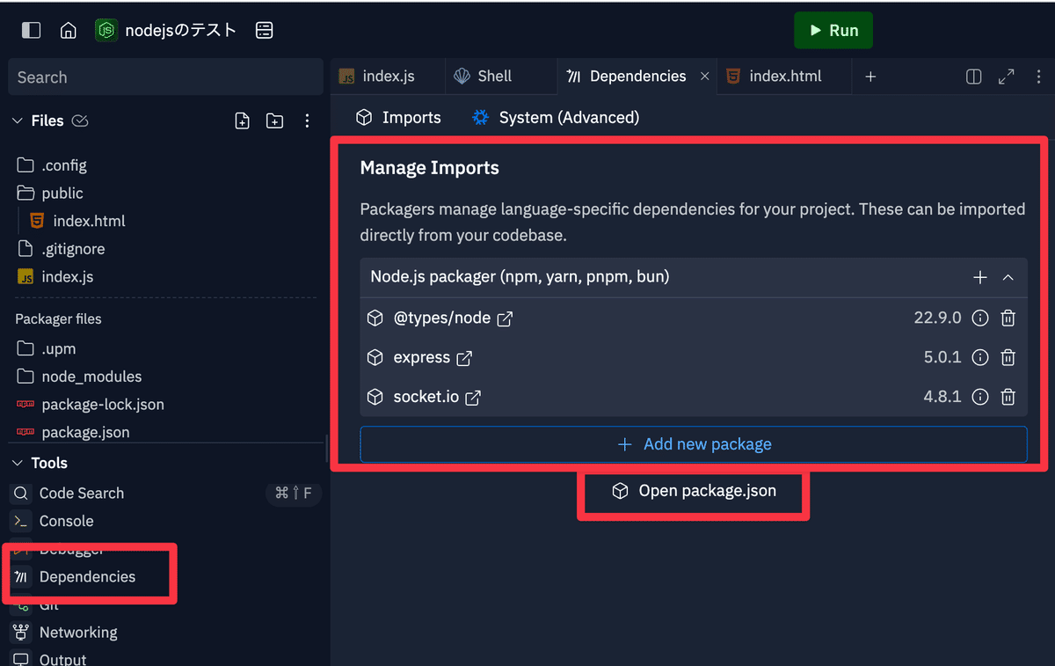Create a new folder in the Files panel

(273, 121)
